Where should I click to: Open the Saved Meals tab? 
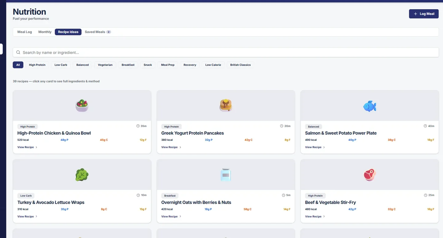(x=98, y=32)
